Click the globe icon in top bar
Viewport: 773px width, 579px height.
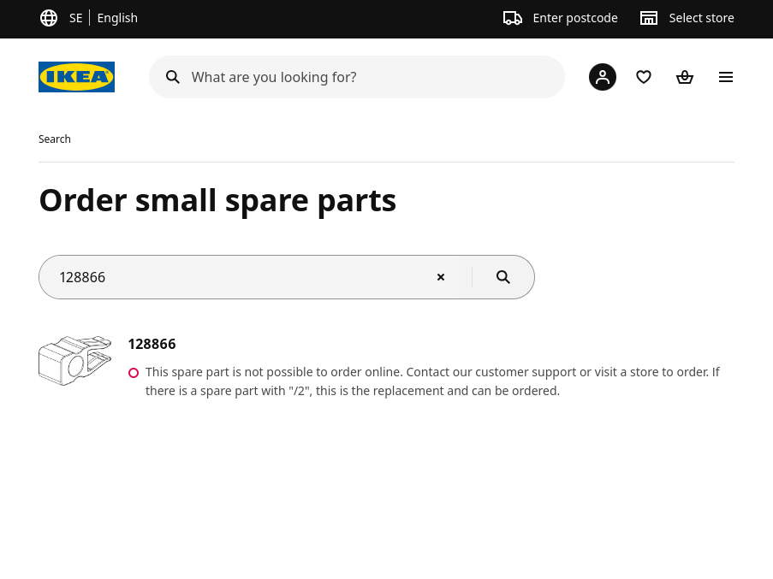[49, 18]
